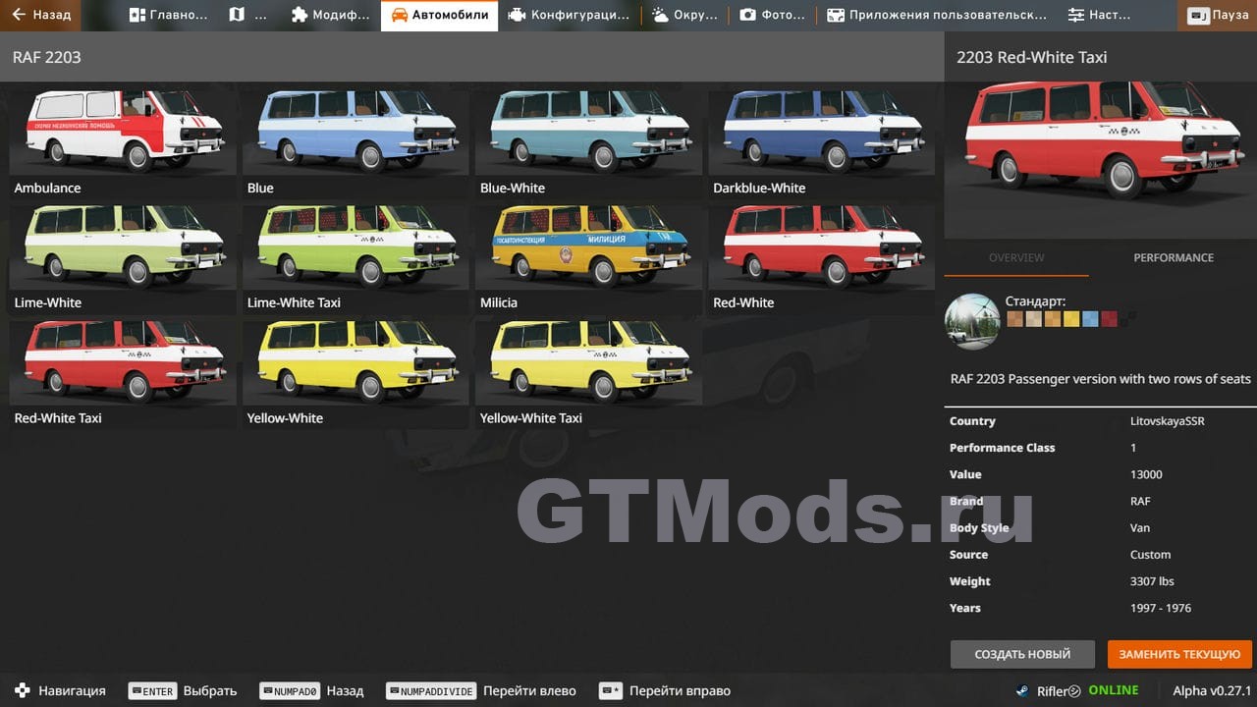
Task: Select the Lime-White van thumbnail
Action: tap(122, 257)
